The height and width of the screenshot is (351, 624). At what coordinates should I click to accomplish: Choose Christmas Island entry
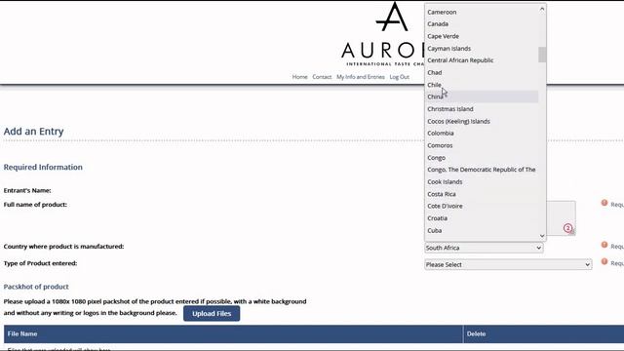coord(482,109)
